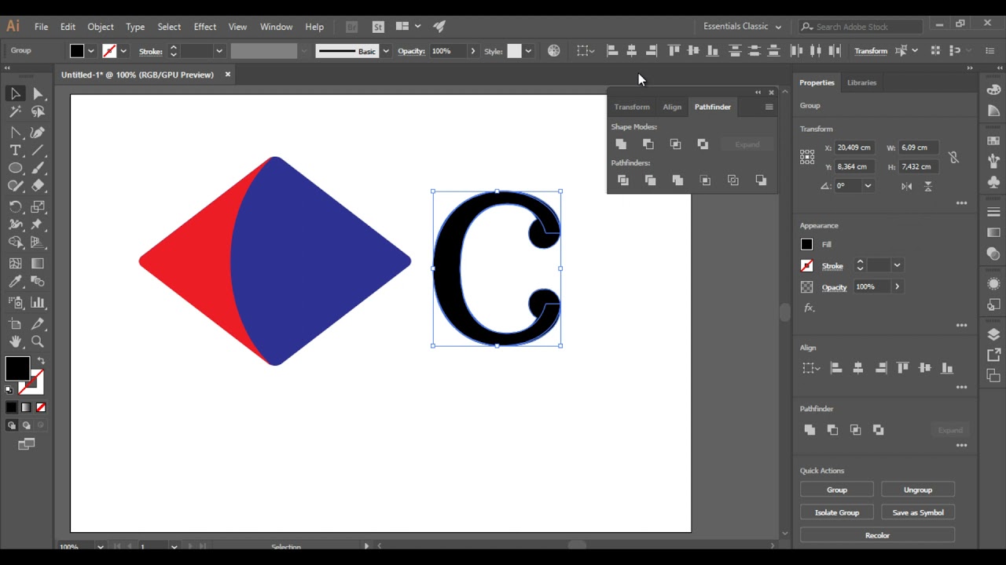Switch to Gradient fill mode button

[26, 407]
